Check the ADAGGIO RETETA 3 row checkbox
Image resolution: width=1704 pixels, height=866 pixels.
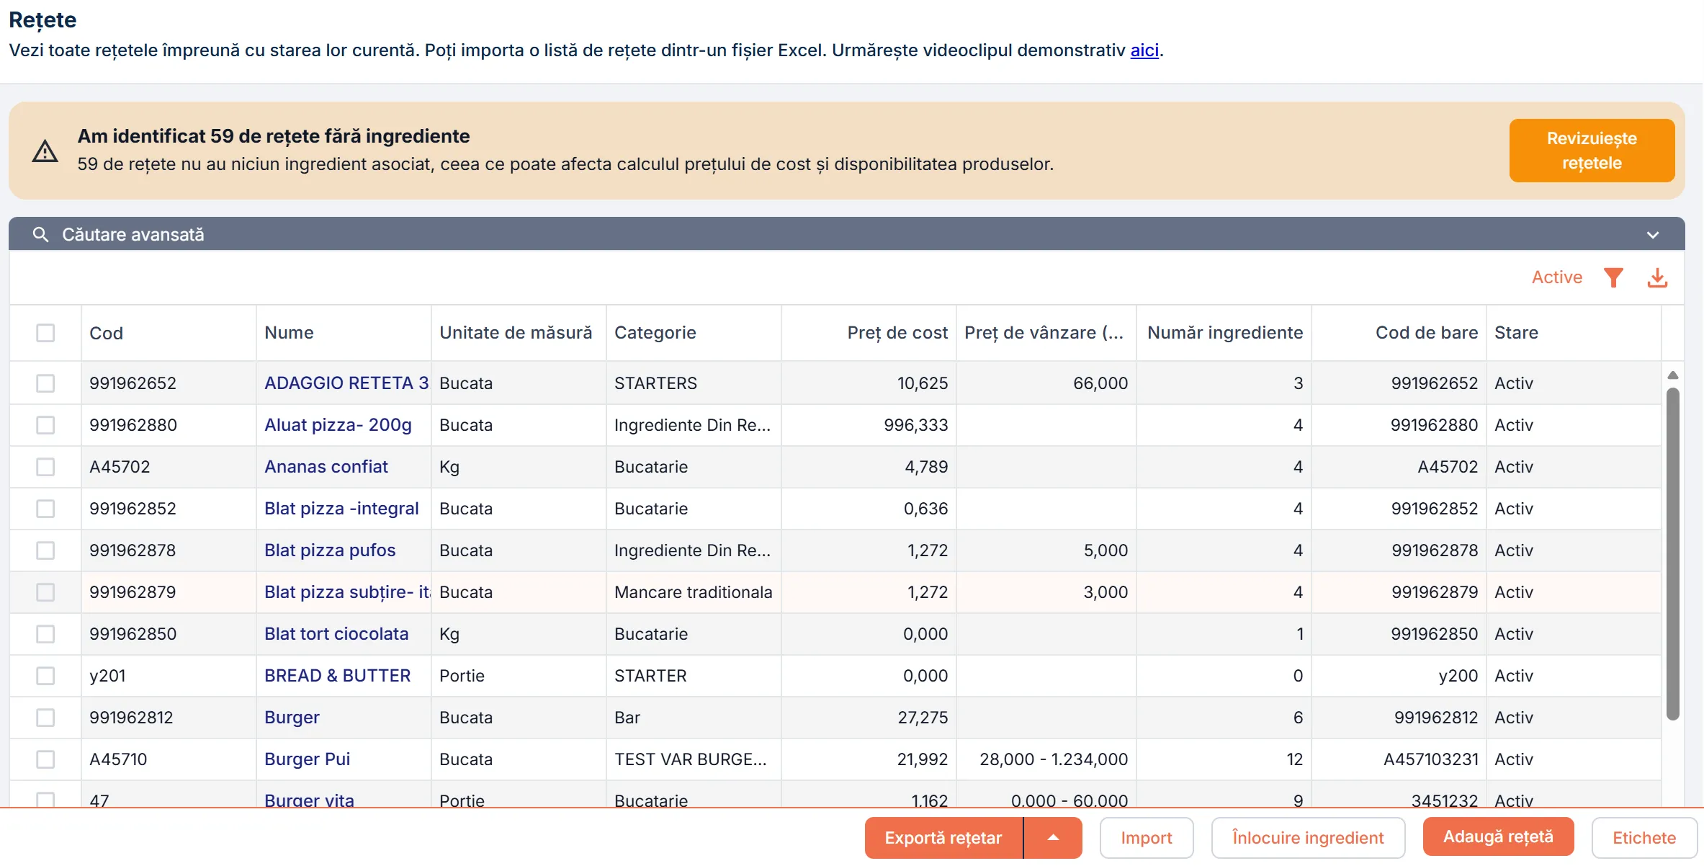45,383
